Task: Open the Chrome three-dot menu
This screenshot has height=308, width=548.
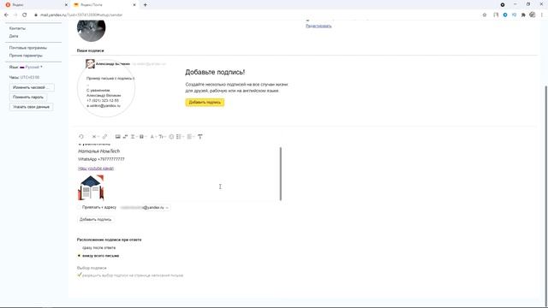Action: click(542, 15)
